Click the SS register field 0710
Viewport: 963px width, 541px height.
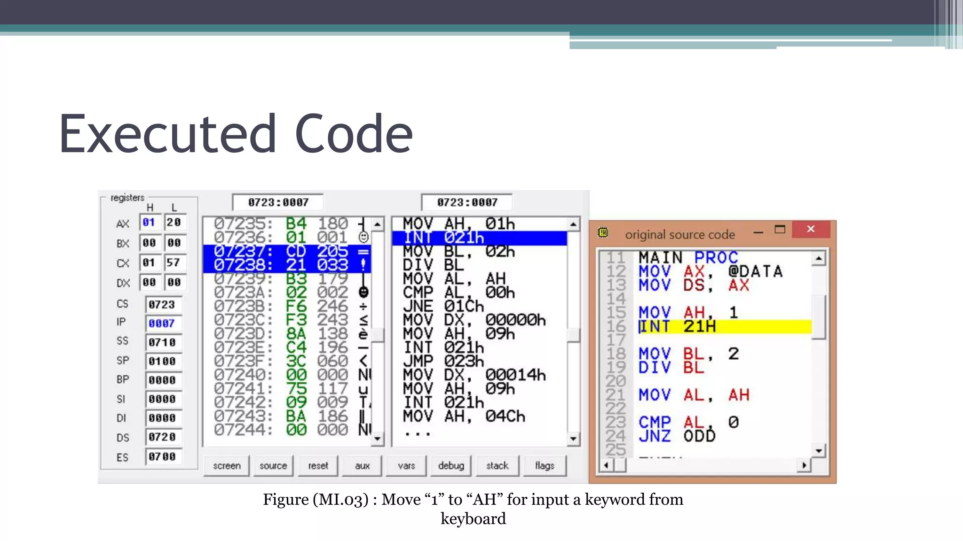pos(163,342)
